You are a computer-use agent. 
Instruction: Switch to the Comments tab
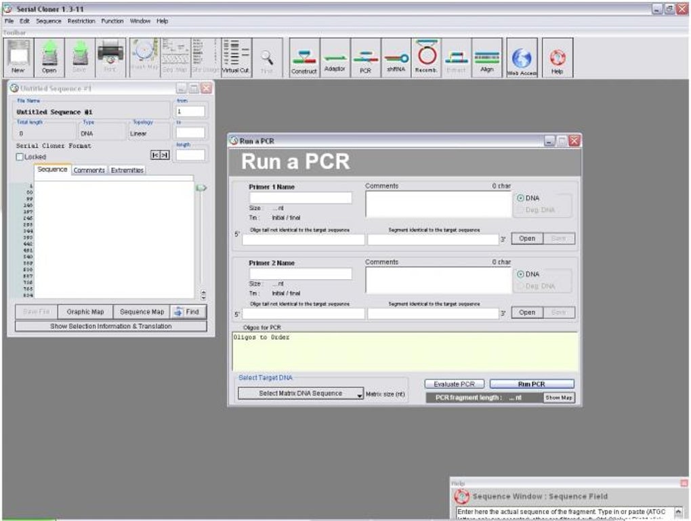(89, 170)
